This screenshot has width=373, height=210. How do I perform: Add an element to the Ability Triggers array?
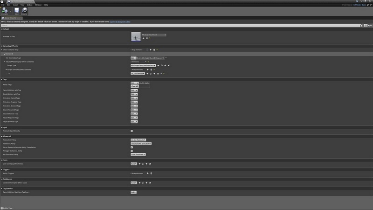(x=147, y=173)
